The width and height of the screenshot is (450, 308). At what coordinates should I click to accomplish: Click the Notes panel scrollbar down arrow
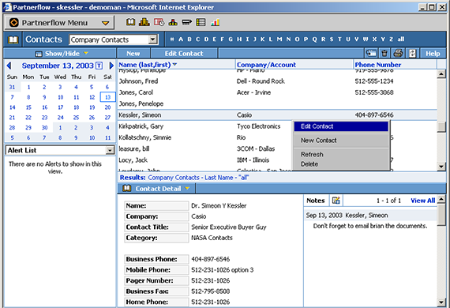click(x=441, y=302)
